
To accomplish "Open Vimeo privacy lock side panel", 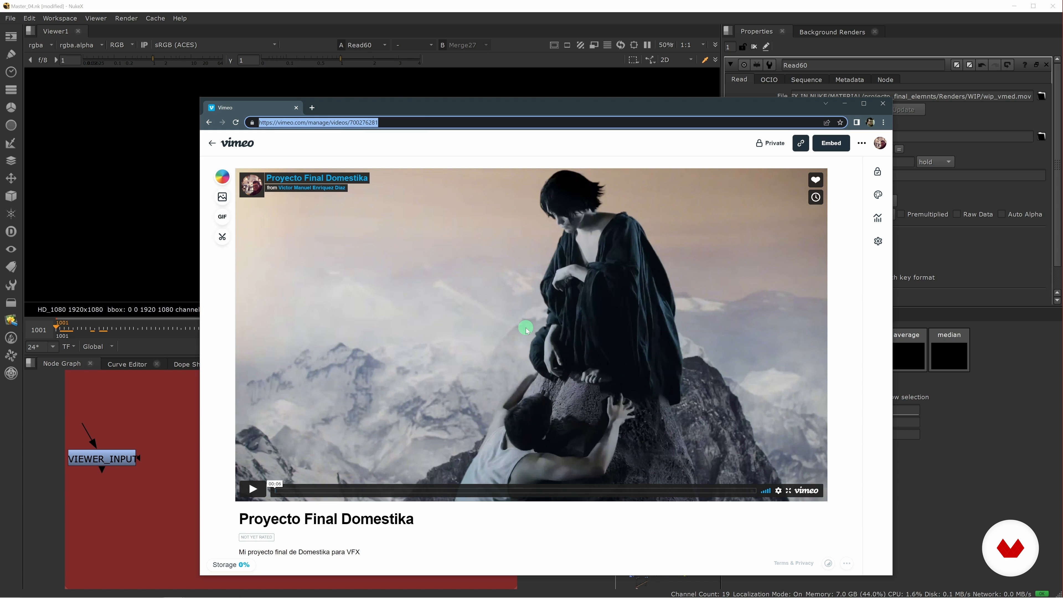I will (878, 172).
